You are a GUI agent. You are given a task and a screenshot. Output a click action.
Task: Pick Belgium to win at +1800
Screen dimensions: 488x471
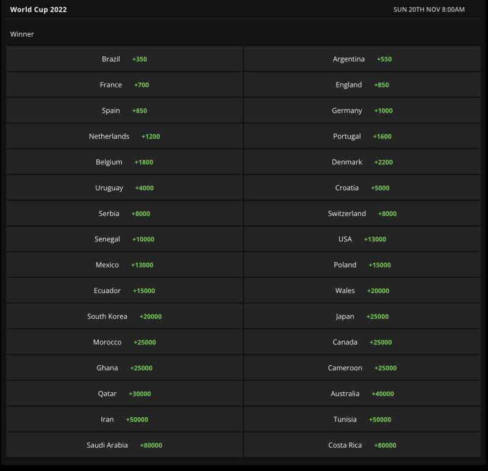(x=124, y=162)
